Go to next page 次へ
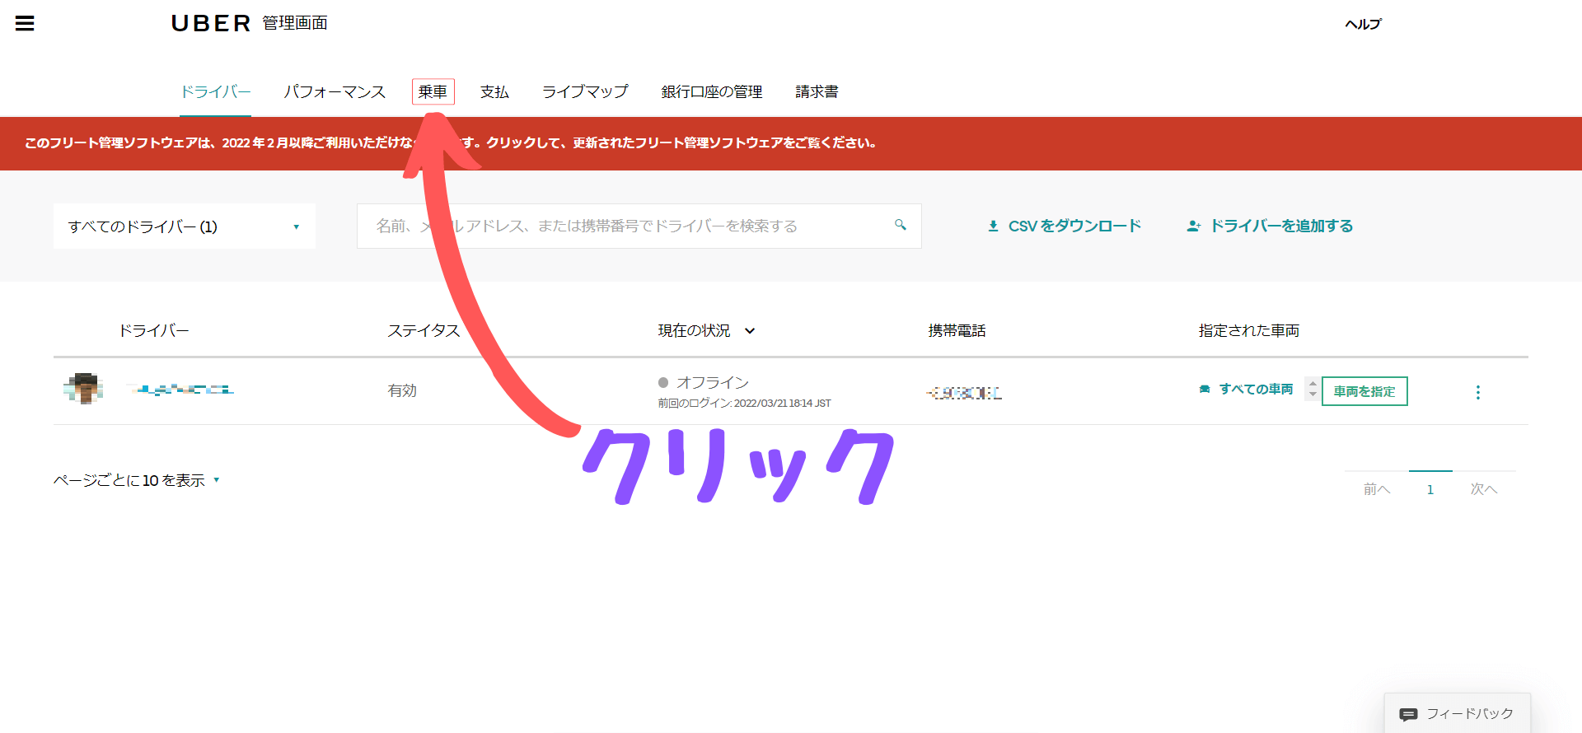Image resolution: width=1582 pixels, height=733 pixels. click(x=1484, y=489)
